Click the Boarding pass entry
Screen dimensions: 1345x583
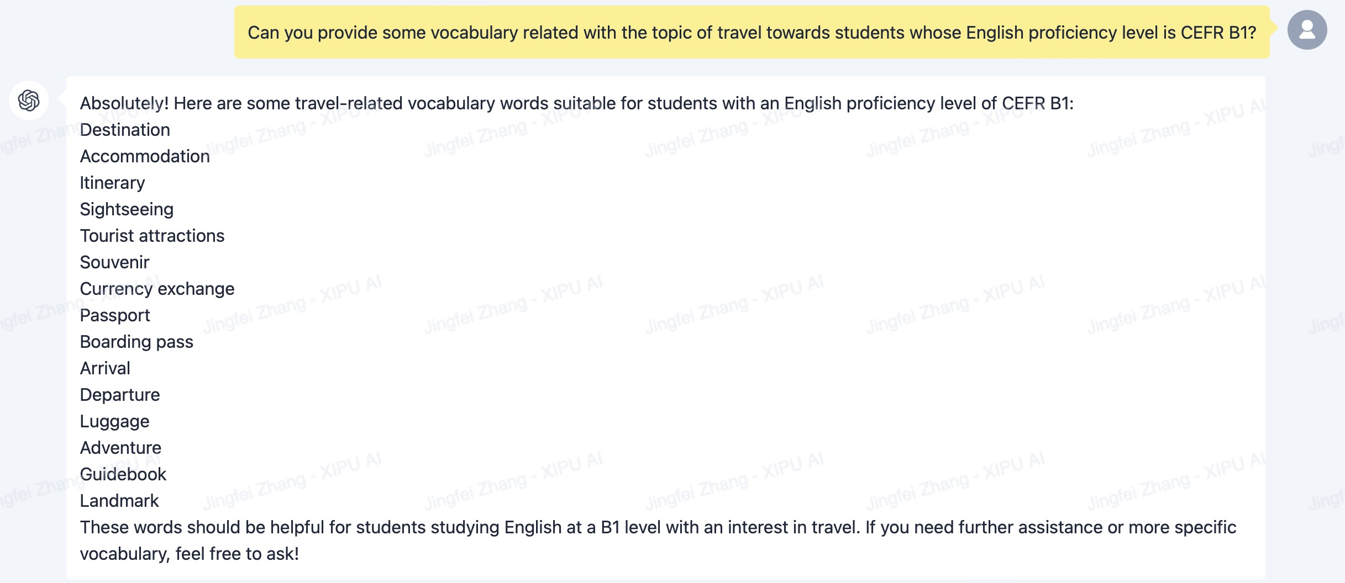(x=136, y=342)
